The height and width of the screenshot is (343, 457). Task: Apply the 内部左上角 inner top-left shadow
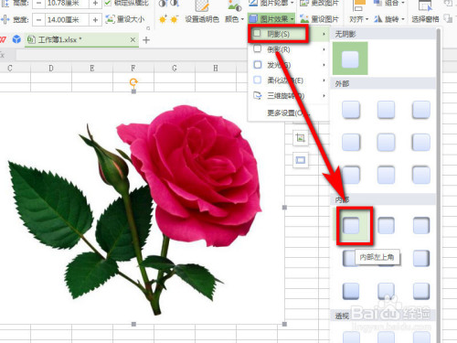(351, 226)
